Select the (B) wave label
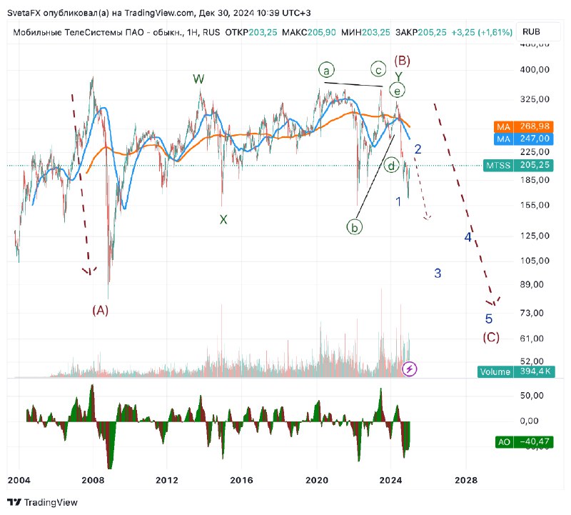 pos(402,60)
